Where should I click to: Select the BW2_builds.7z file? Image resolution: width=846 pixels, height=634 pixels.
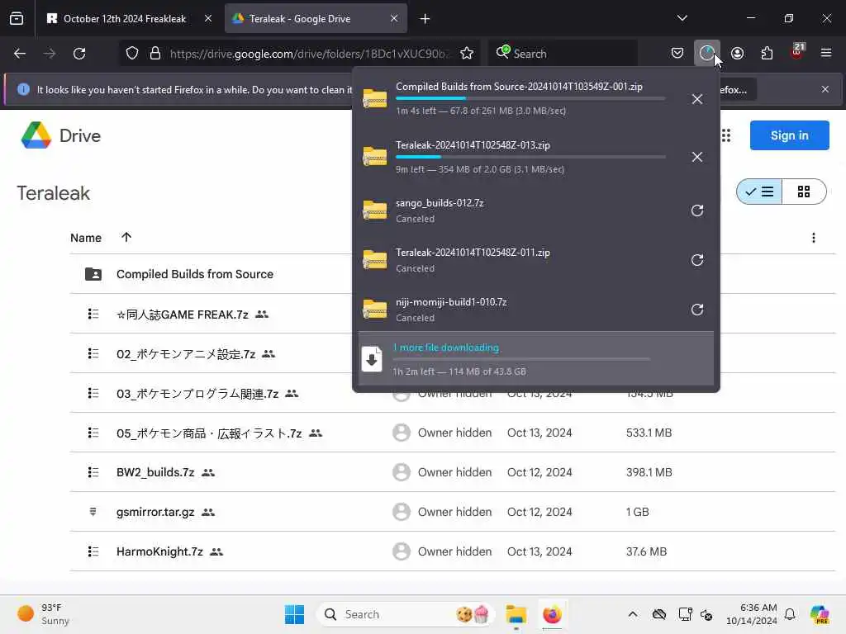155,472
